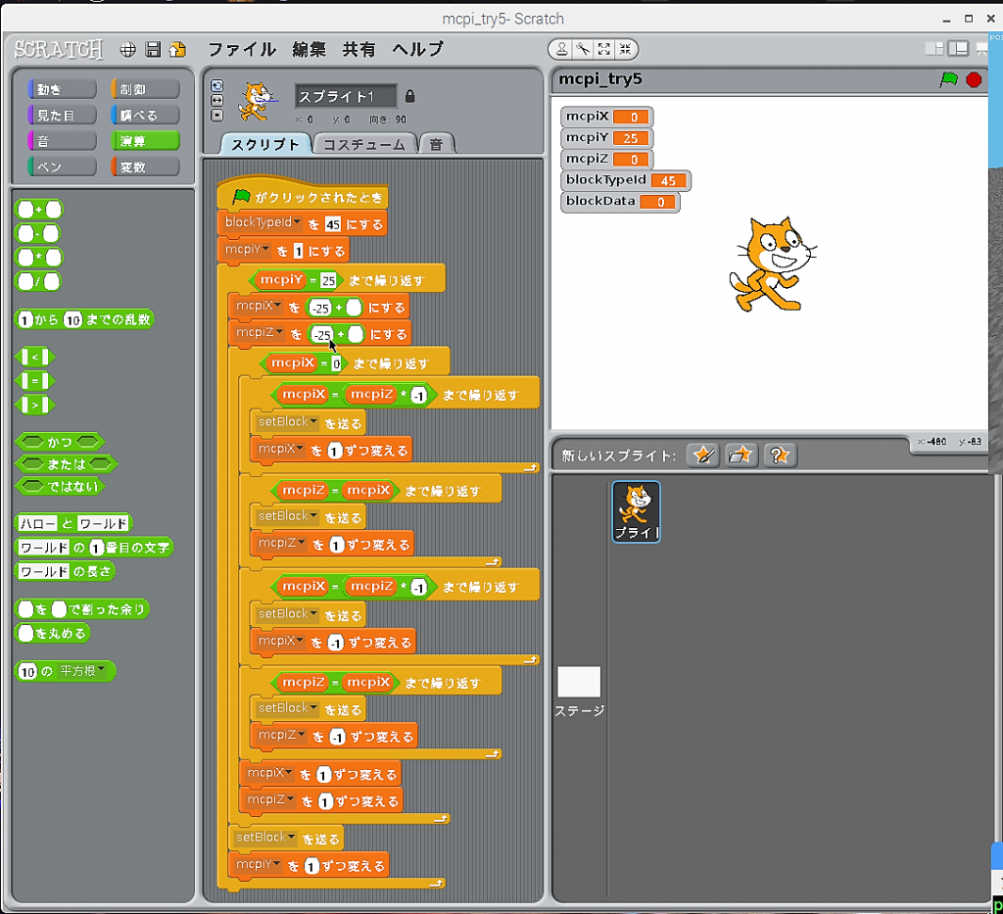Click the green flag to start the script
Image resolution: width=1003 pixels, height=914 pixels.
pos(948,80)
